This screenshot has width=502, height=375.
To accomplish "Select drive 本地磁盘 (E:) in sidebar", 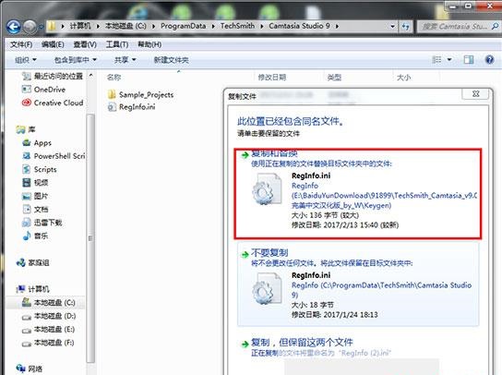I will (48, 329).
